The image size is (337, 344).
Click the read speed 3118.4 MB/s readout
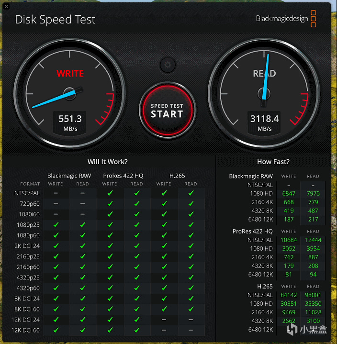coord(264,122)
